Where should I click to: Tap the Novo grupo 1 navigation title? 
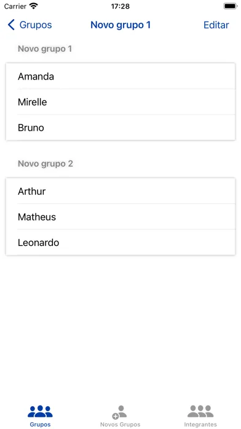click(120, 25)
